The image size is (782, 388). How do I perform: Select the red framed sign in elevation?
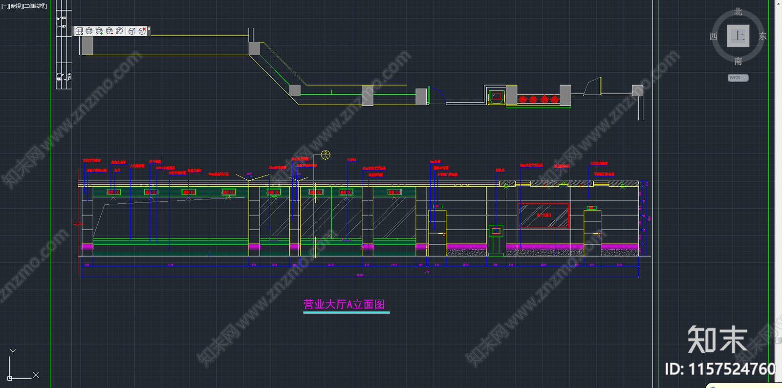click(544, 216)
